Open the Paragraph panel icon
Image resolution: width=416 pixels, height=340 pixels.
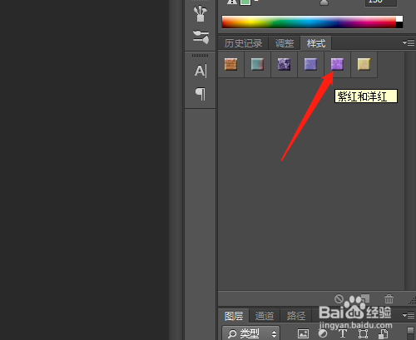[x=201, y=94]
